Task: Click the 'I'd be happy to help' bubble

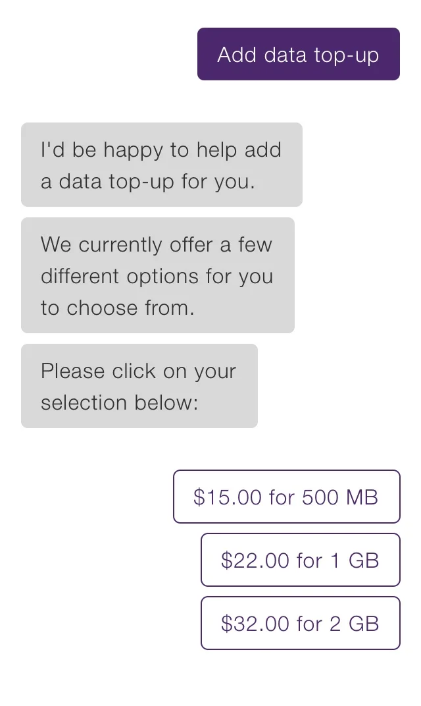Action: tap(161, 164)
